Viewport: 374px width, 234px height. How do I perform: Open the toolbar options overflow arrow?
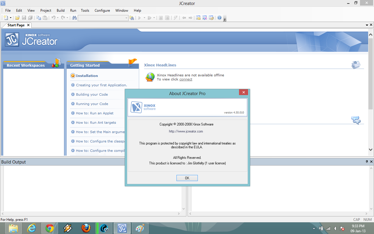tap(225, 19)
